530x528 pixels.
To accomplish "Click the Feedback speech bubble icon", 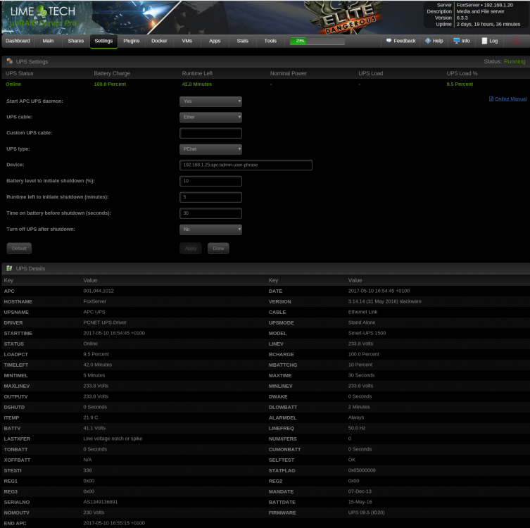I will point(389,41).
